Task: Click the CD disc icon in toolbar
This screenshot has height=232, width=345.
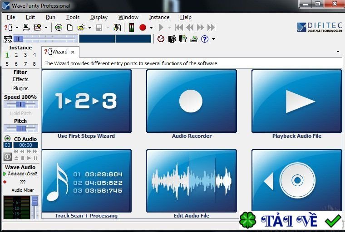Action: [59, 28]
